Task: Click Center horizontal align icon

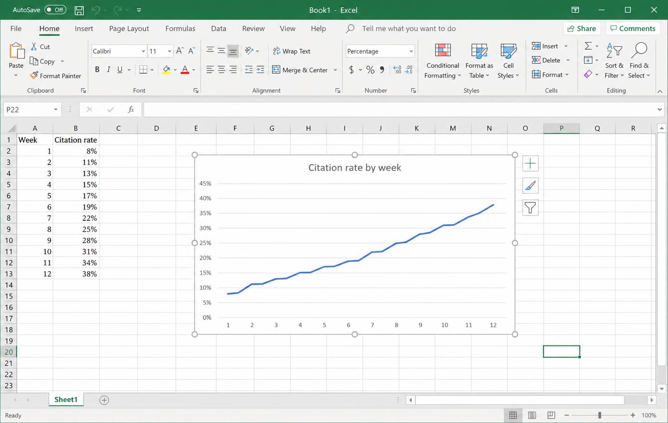Action: click(x=221, y=70)
